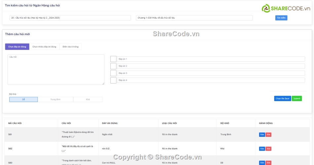This screenshot has height=165, width=314.
Task: Click the green 'Submit' button
Action: click(297, 98)
